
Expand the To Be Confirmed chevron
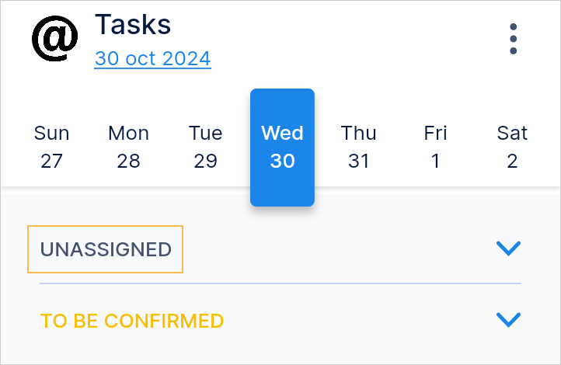[508, 319]
